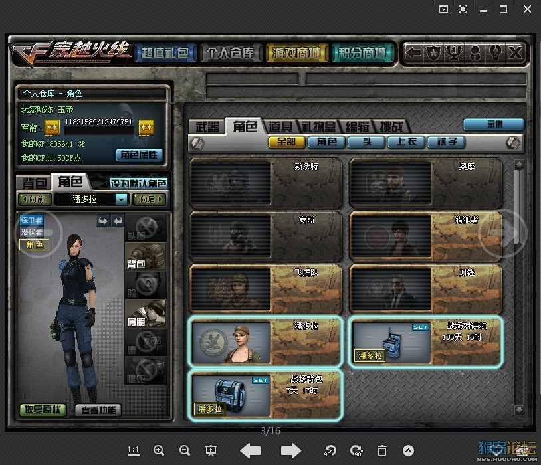Viewport: 541px width, 465px height.
Task: Select the 潜伏者 faction toggle
Action: click(x=31, y=232)
